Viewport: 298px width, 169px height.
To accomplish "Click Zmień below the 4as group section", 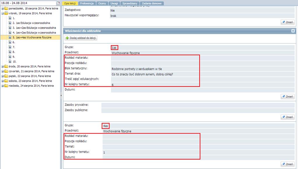I will click(288, 164).
